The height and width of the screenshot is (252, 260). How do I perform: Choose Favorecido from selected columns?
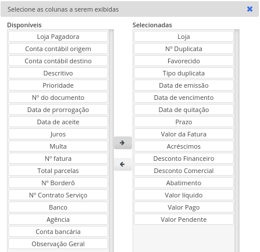click(184, 61)
